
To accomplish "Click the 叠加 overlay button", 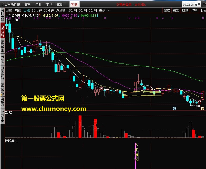I will pos(176,10).
